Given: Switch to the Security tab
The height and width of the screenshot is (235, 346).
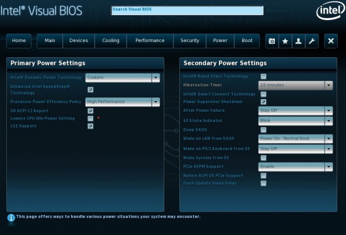Looking at the screenshot, I should coord(190,41).
